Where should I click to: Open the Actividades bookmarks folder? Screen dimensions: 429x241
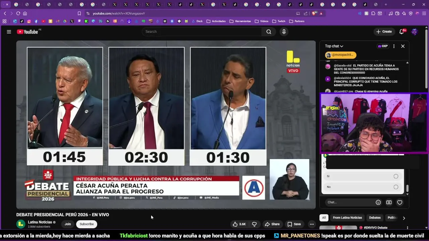[216, 21]
